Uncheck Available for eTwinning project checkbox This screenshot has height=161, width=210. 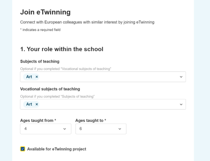pos(23,149)
